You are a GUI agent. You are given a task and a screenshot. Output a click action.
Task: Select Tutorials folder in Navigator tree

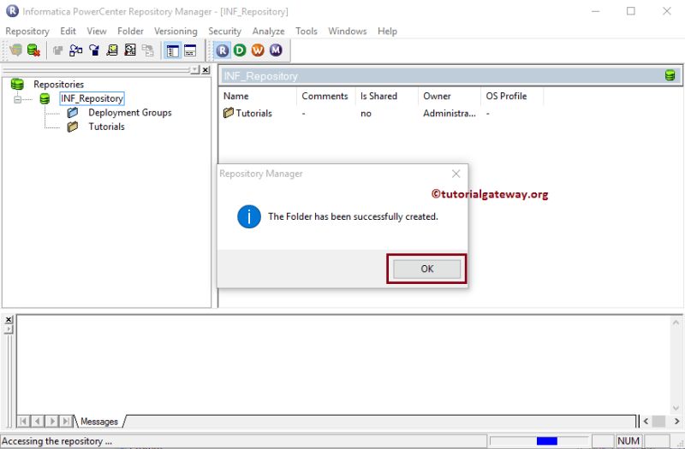point(106,127)
